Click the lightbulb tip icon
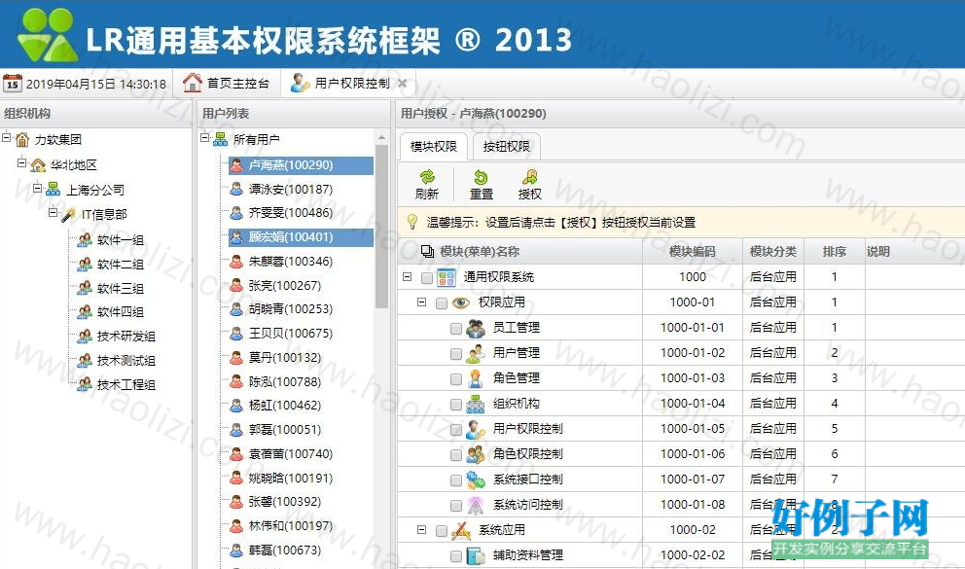Image resolution: width=965 pixels, height=569 pixels. 412,222
